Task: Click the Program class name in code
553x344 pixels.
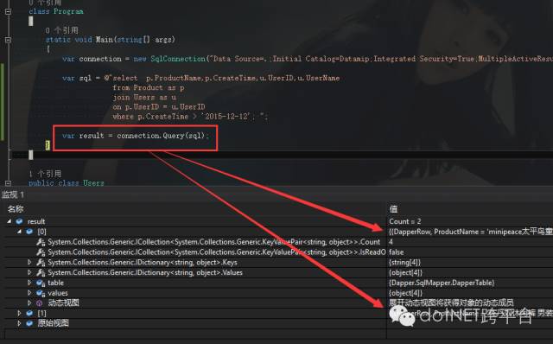Action: coord(68,11)
